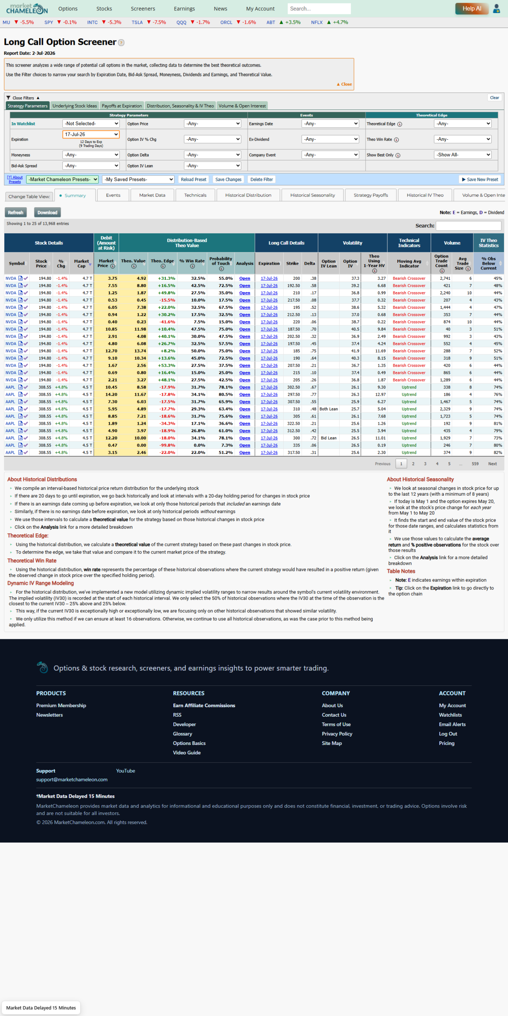Switch to Historical Distribution table view
The height and width of the screenshot is (1016, 508).
(x=248, y=195)
